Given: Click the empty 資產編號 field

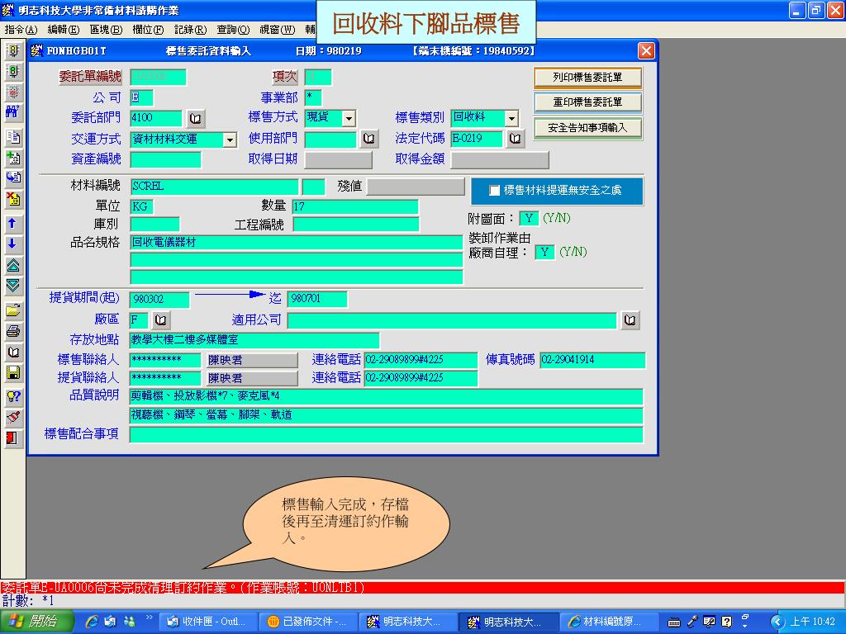Looking at the screenshot, I should point(165,159).
